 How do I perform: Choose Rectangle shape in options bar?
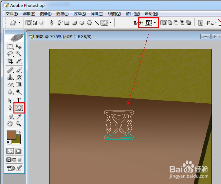coord(67,23)
